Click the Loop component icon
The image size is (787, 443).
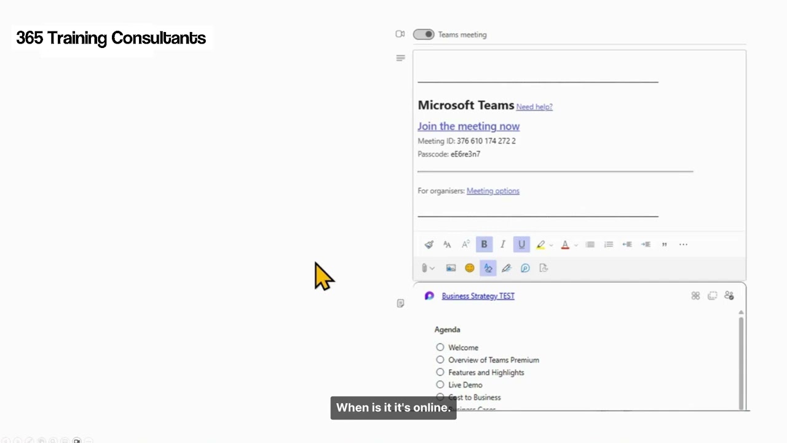click(525, 268)
